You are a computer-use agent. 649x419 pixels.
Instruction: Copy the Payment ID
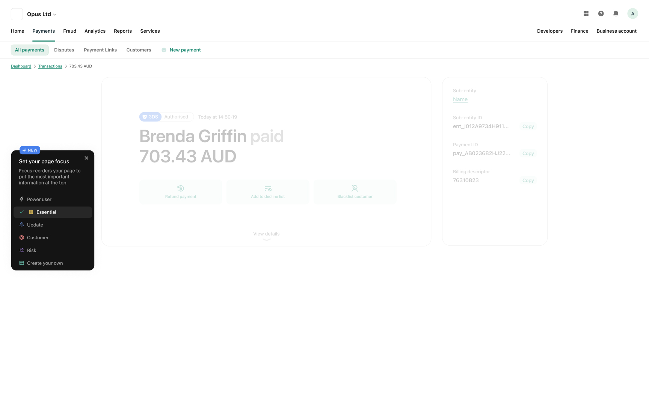click(528, 153)
